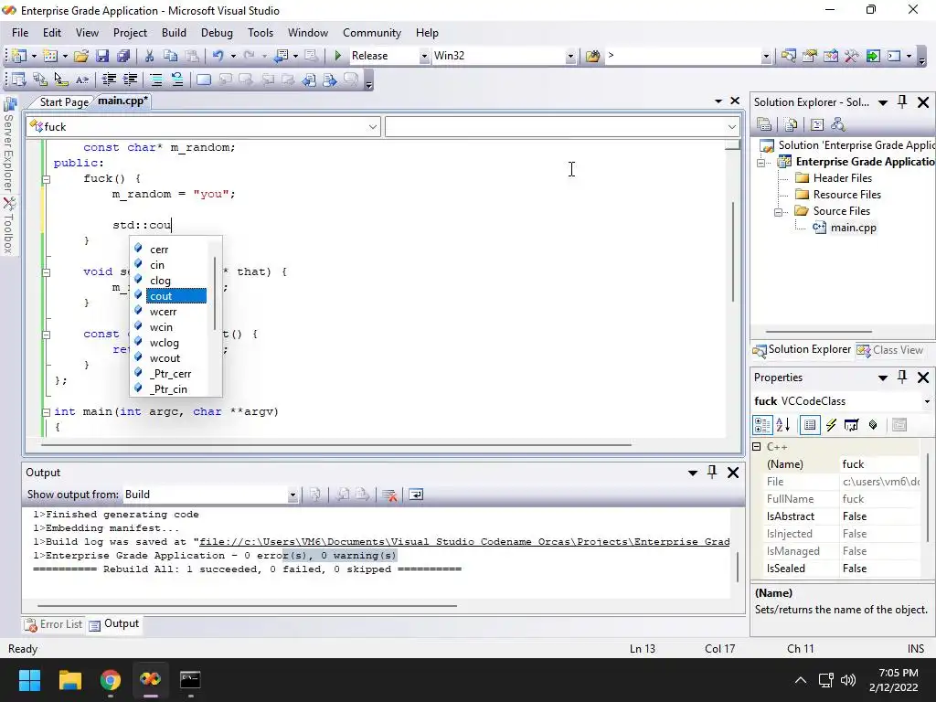The height and width of the screenshot is (702, 936).
Task: Open the Win32 platform dropdown
Action: point(570,56)
